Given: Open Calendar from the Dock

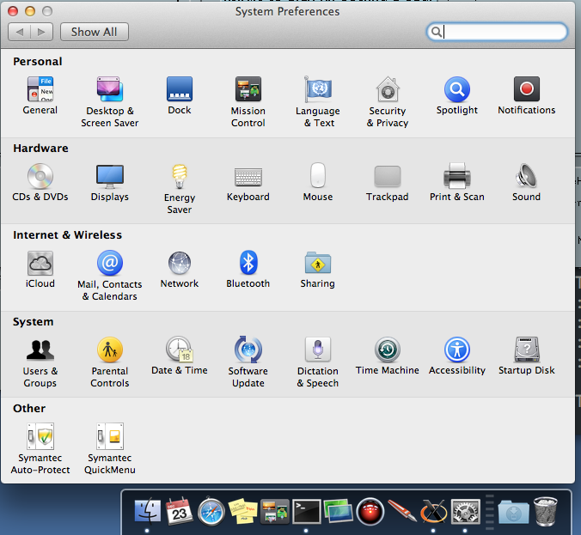Looking at the screenshot, I should [179, 511].
